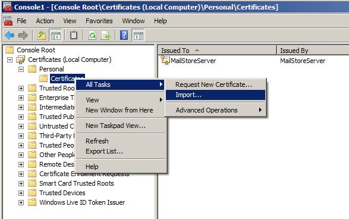Toggle Show/Hide Action Pane toolbar icon
The width and height of the screenshot is (349, 219).
[x=138, y=35]
